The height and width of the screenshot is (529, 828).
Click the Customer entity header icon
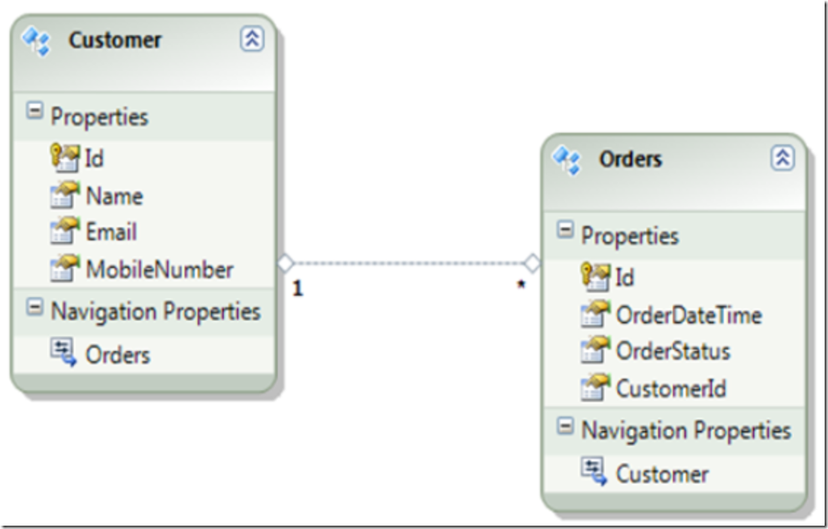point(35,40)
